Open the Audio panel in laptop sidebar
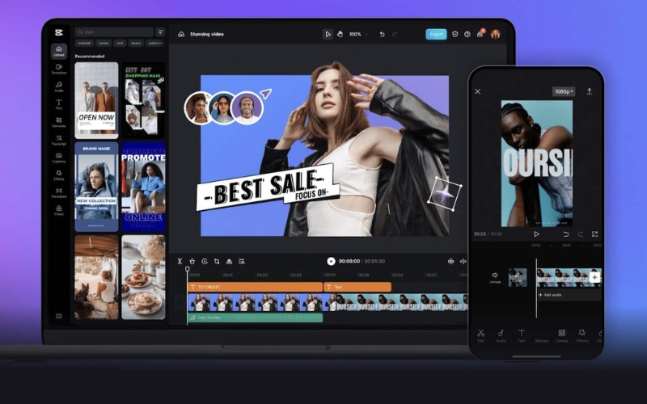 pyautogui.click(x=58, y=86)
